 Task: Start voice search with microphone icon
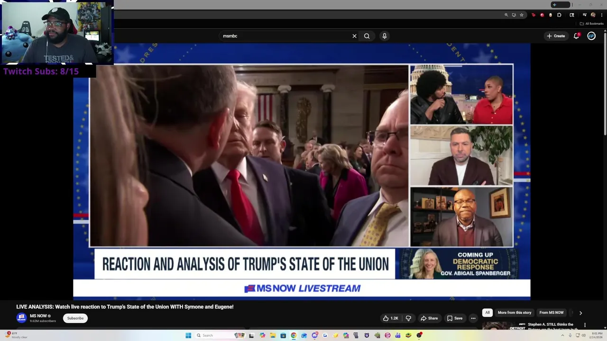[385, 36]
